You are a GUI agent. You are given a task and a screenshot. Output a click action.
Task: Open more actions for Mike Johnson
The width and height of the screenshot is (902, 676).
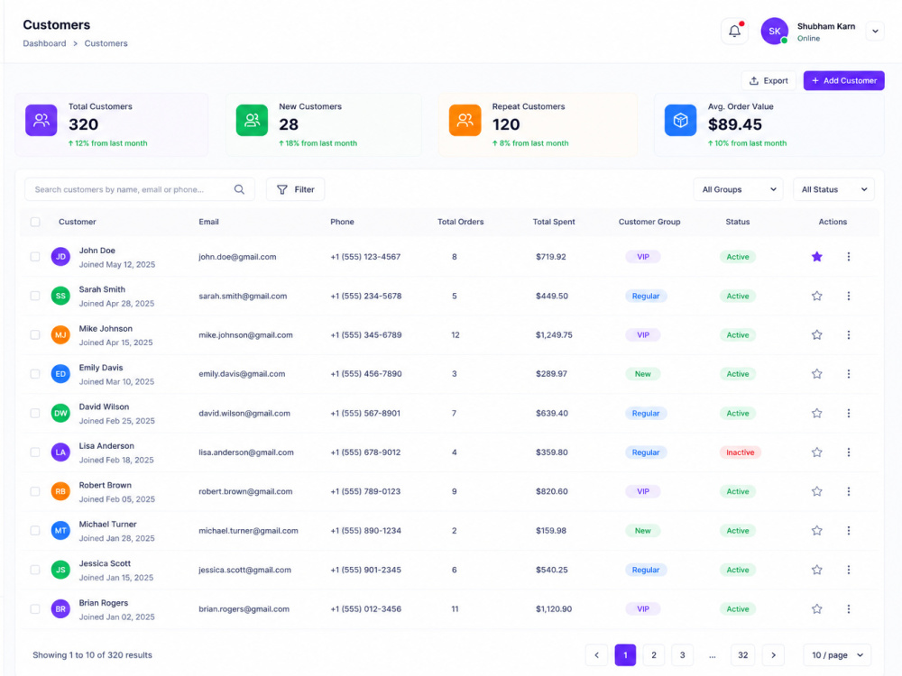tap(849, 334)
